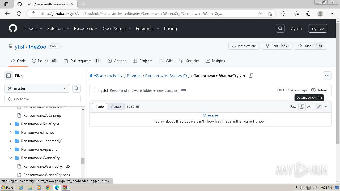Collapse the Ransomware.WannaCry folder
The width and height of the screenshot is (340, 191).
click(x=11, y=158)
